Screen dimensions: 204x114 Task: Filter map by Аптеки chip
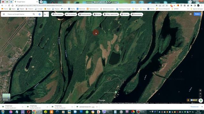click(125, 14)
